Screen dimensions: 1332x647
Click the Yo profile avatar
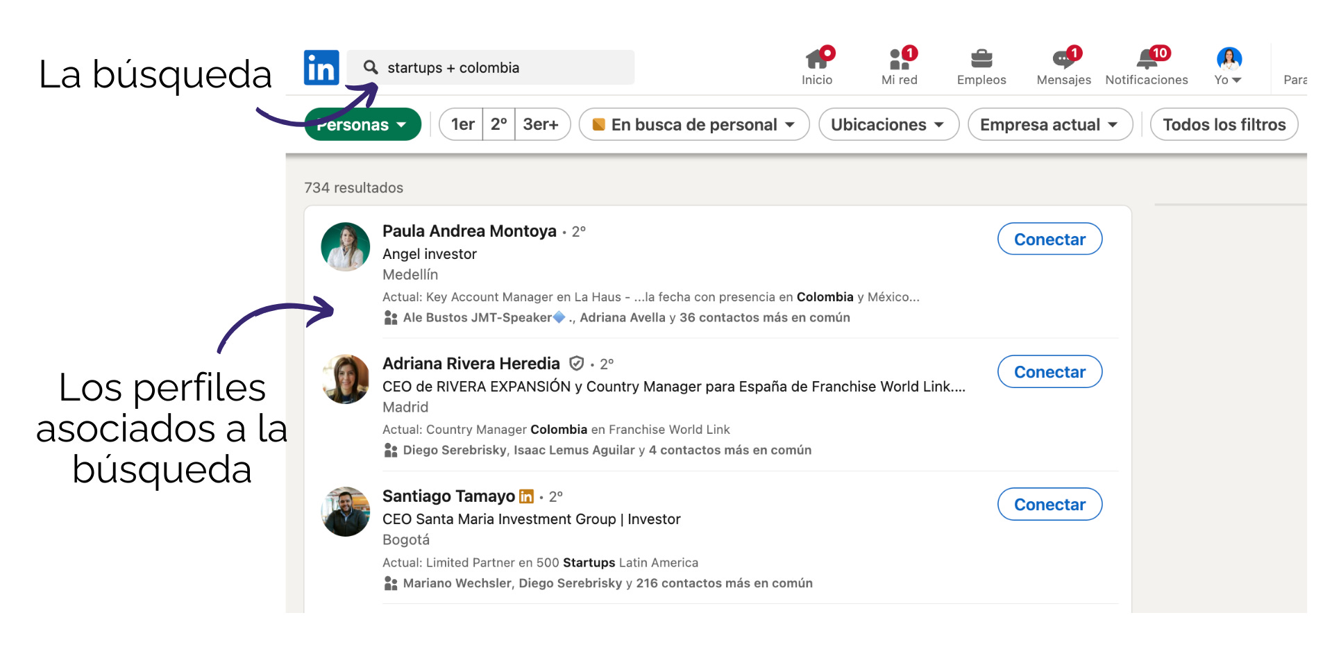1229,59
